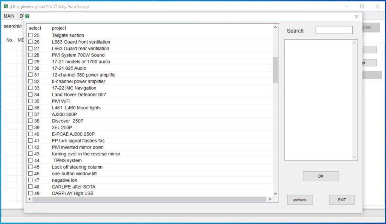Viewport: 386px width, 224px height.
Task: Open the MAIN menu
Action: click(x=9, y=16)
